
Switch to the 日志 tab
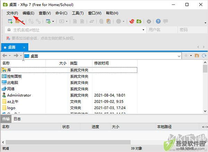[x=17, y=119]
